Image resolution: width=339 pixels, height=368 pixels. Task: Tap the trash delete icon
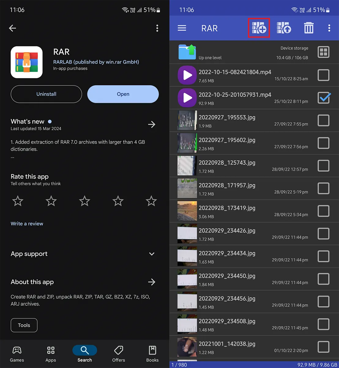point(309,28)
